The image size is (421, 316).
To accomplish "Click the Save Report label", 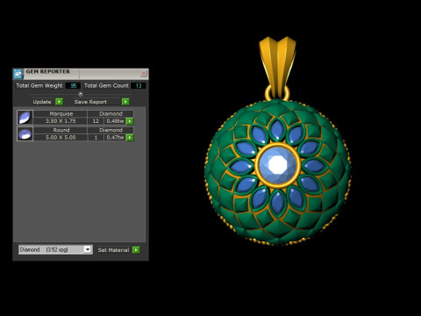I will tap(90, 102).
